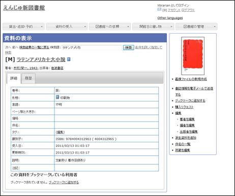This screenshot has width=235, height=196.
Task: Switch to the 詳細 tab
Action: pos(14,78)
